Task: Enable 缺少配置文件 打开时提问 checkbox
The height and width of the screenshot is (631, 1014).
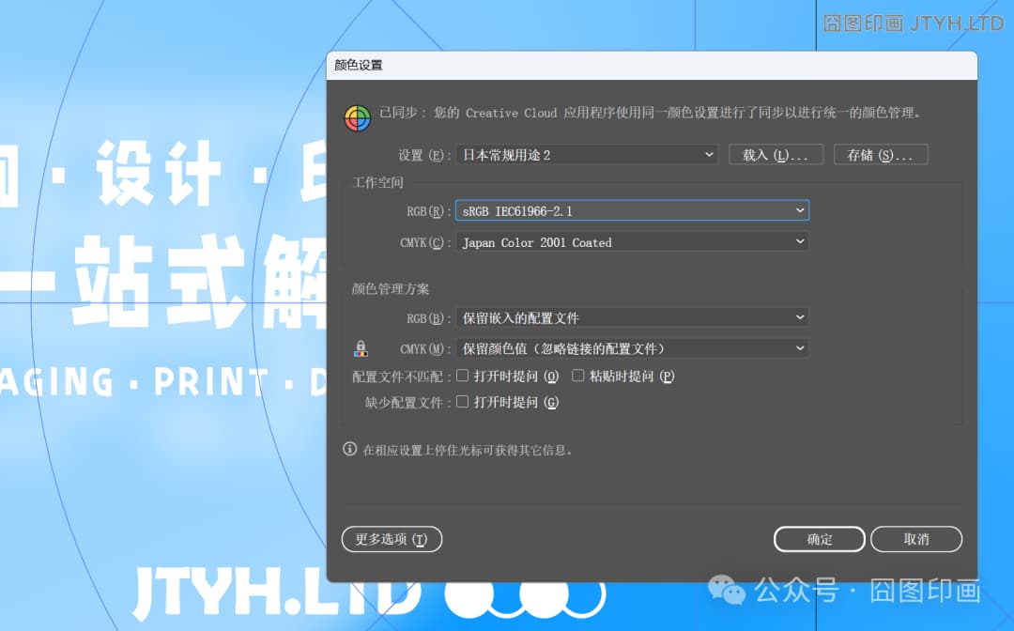Action: [x=462, y=402]
